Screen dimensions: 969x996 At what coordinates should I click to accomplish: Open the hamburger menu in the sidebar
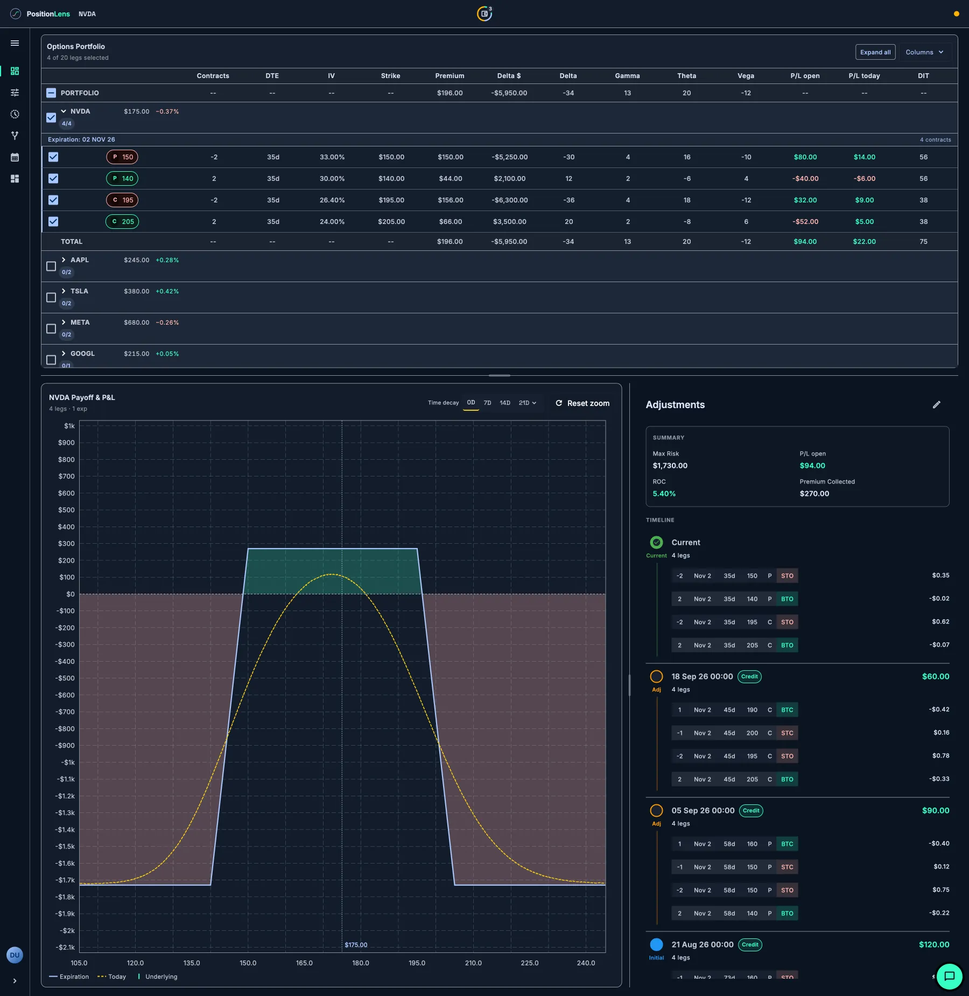coord(15,43)
